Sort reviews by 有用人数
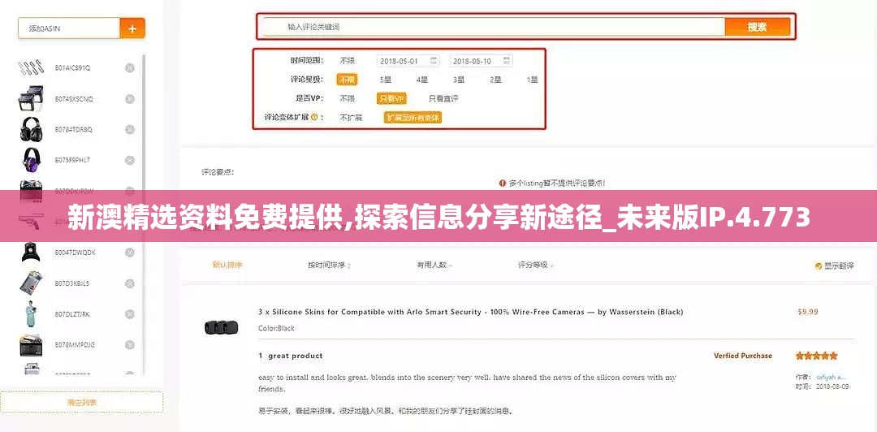 pos(434,265)
